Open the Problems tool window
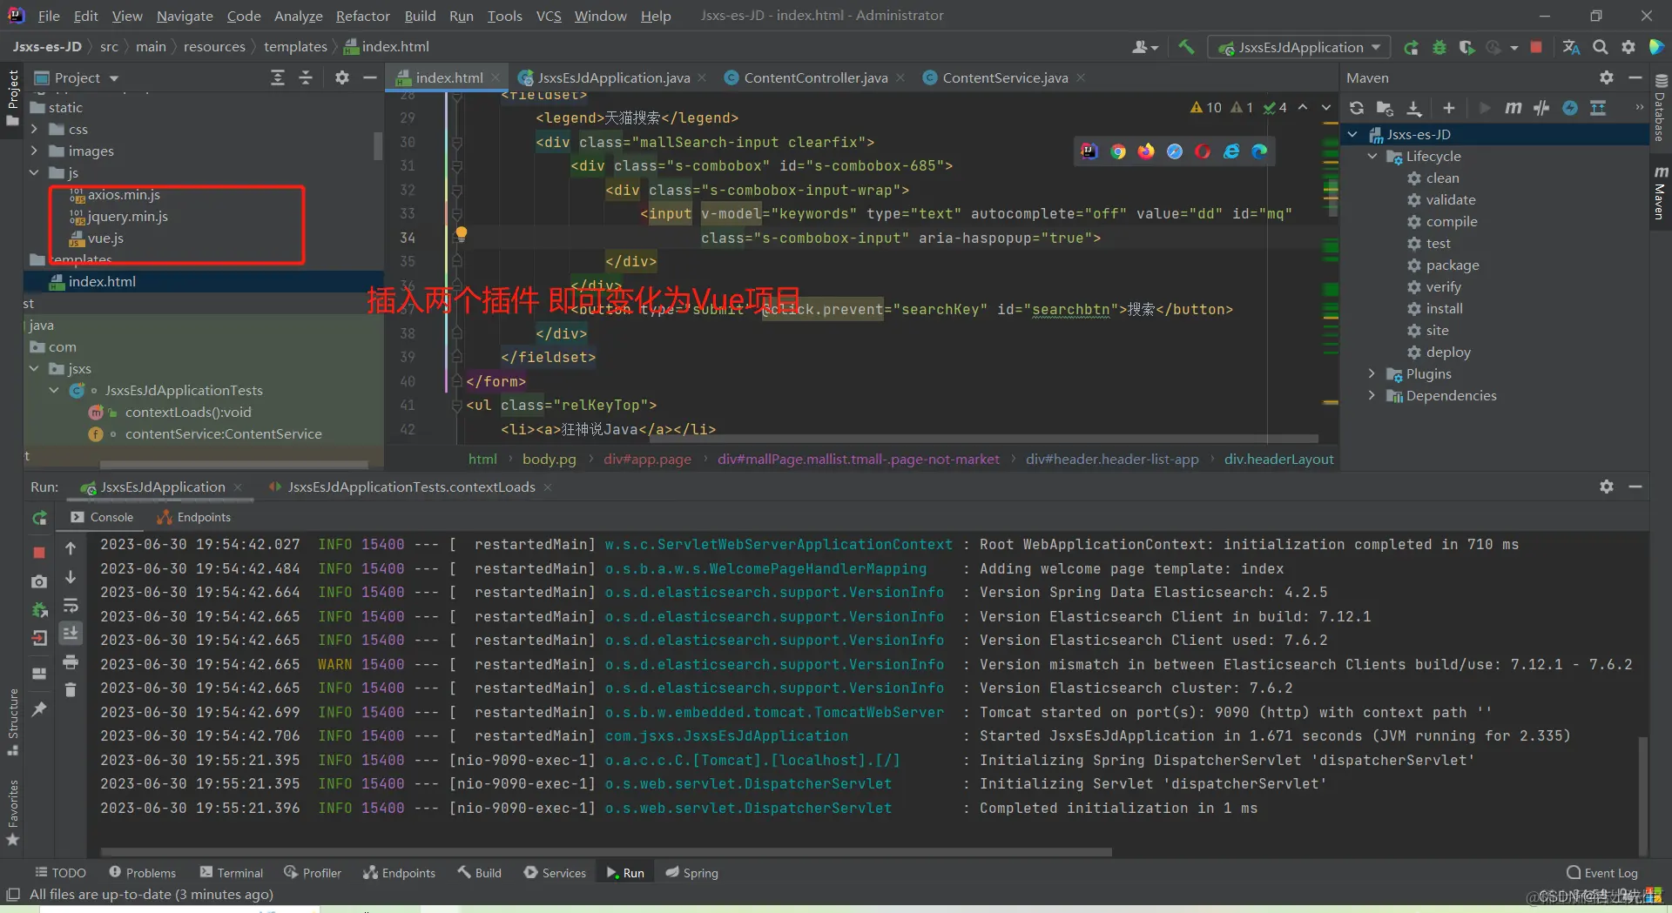Screen dimensions: 1672x913 tap(143, 873)
